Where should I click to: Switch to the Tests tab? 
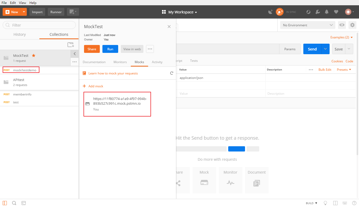(194, 61)
